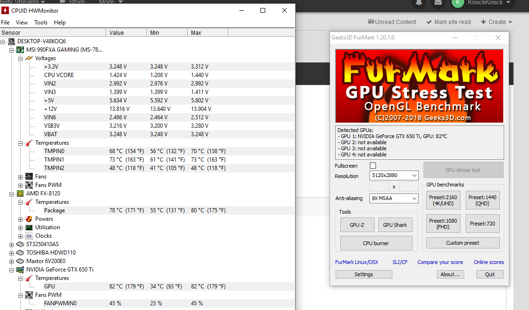
Task: Open the Tools menu in HWMonitor
Action: pyautogui.click(x=41, y=22)
